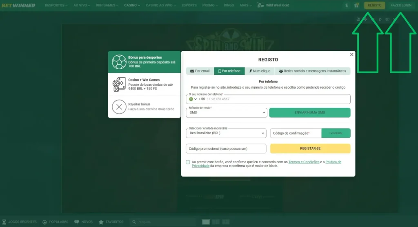Viewport: 418px width, 227px height.
Task: Click the Confirmar button
Action: pos(336,133)
